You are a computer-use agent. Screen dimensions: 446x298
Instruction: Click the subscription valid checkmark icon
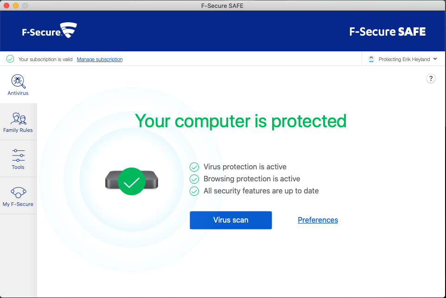pos(10,59)
